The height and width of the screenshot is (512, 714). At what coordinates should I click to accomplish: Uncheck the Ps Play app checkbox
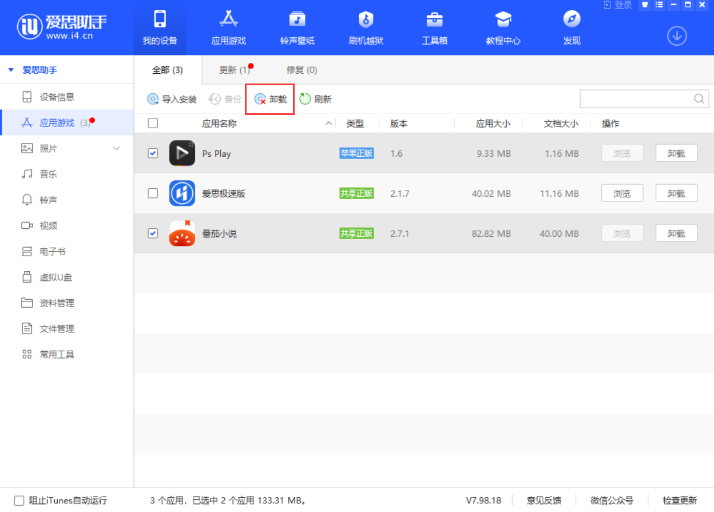coord(152,153)
